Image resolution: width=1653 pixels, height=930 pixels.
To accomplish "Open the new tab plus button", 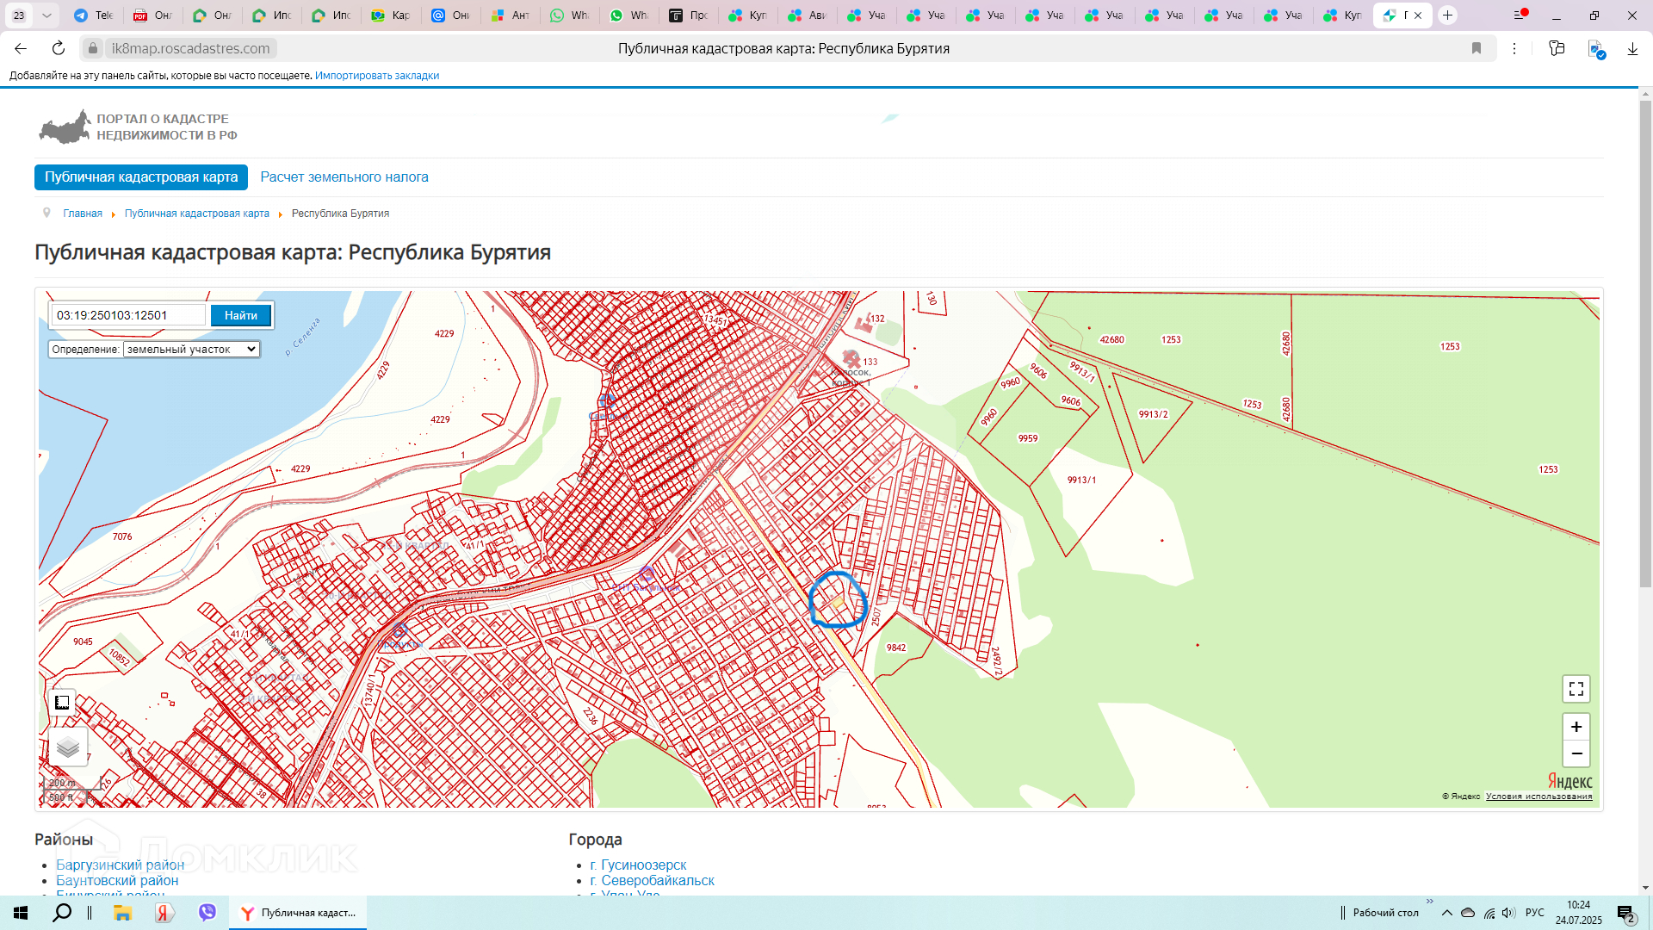I will click(1448, 15).
